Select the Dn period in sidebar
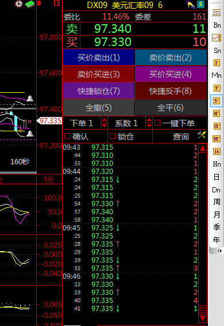The image size is (224, 326). 217,190
